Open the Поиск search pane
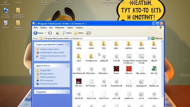 67,33
